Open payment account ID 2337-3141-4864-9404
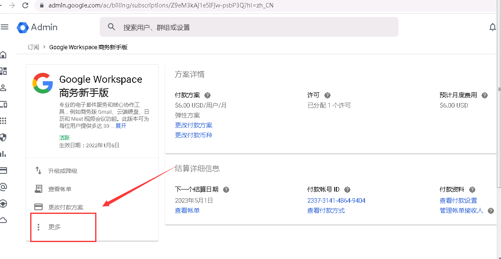 336,201
